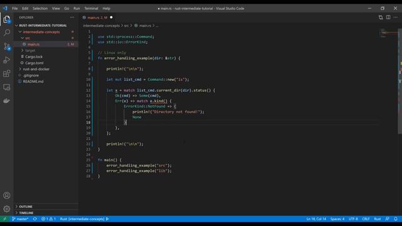The height and width of the screenshot is (226, 402).
Task: Click master branch in status bar
Action: point(20,219)
